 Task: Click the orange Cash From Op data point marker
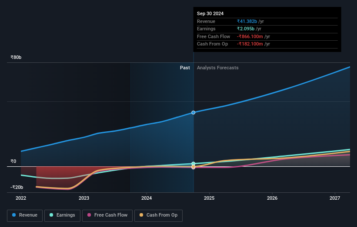pos(194,167)
